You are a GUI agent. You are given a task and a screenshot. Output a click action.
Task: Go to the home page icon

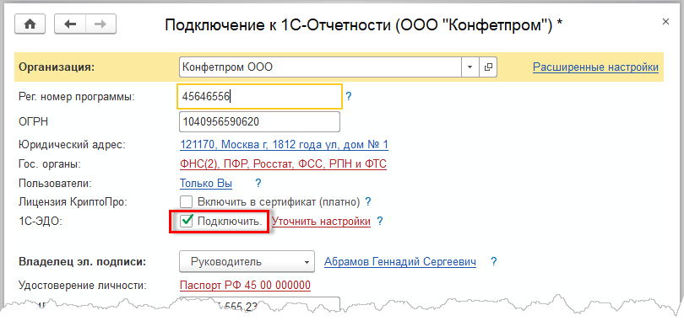click(x=30, y=24)
